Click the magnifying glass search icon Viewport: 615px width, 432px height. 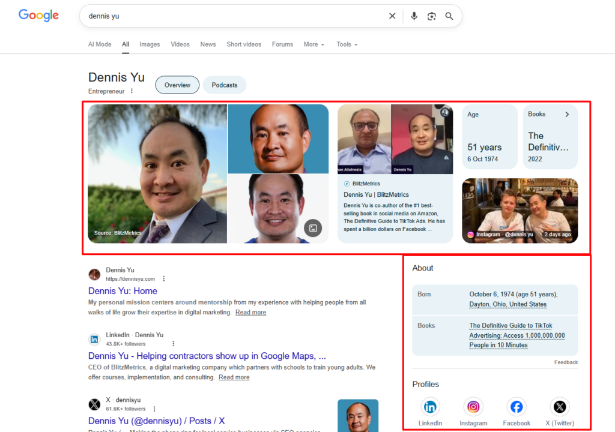click(449, 16)
